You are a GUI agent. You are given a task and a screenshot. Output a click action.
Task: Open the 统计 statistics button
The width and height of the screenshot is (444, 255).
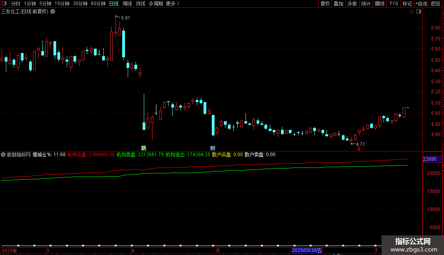coord(365,4)
